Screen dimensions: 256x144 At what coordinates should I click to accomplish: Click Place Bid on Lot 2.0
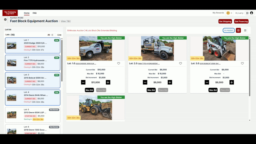(163, 90)
